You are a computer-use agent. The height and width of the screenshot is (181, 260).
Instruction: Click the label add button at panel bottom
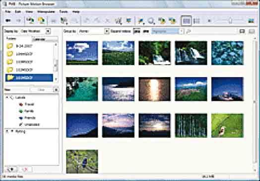pyautogui.click(x=11, y=169)
